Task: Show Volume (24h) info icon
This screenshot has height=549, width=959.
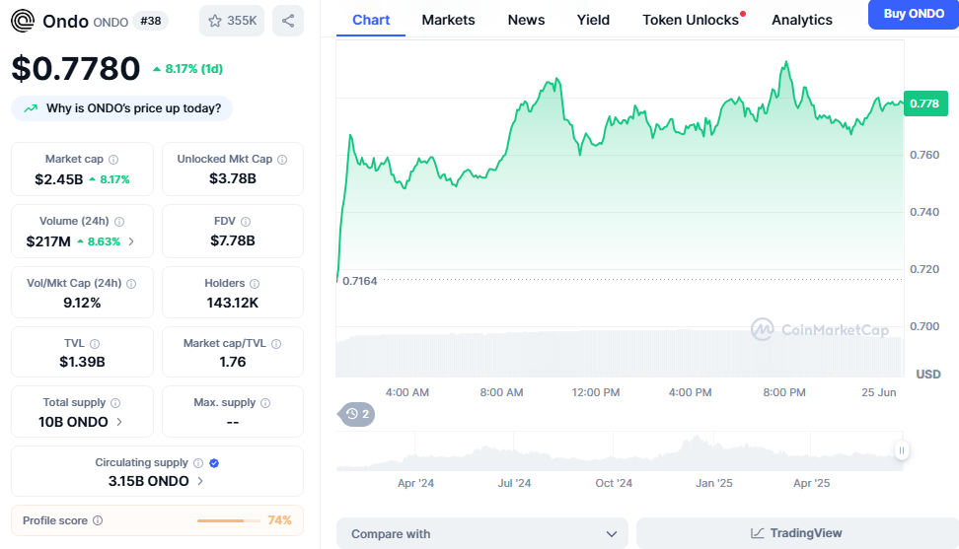Action: coord(119,222)
